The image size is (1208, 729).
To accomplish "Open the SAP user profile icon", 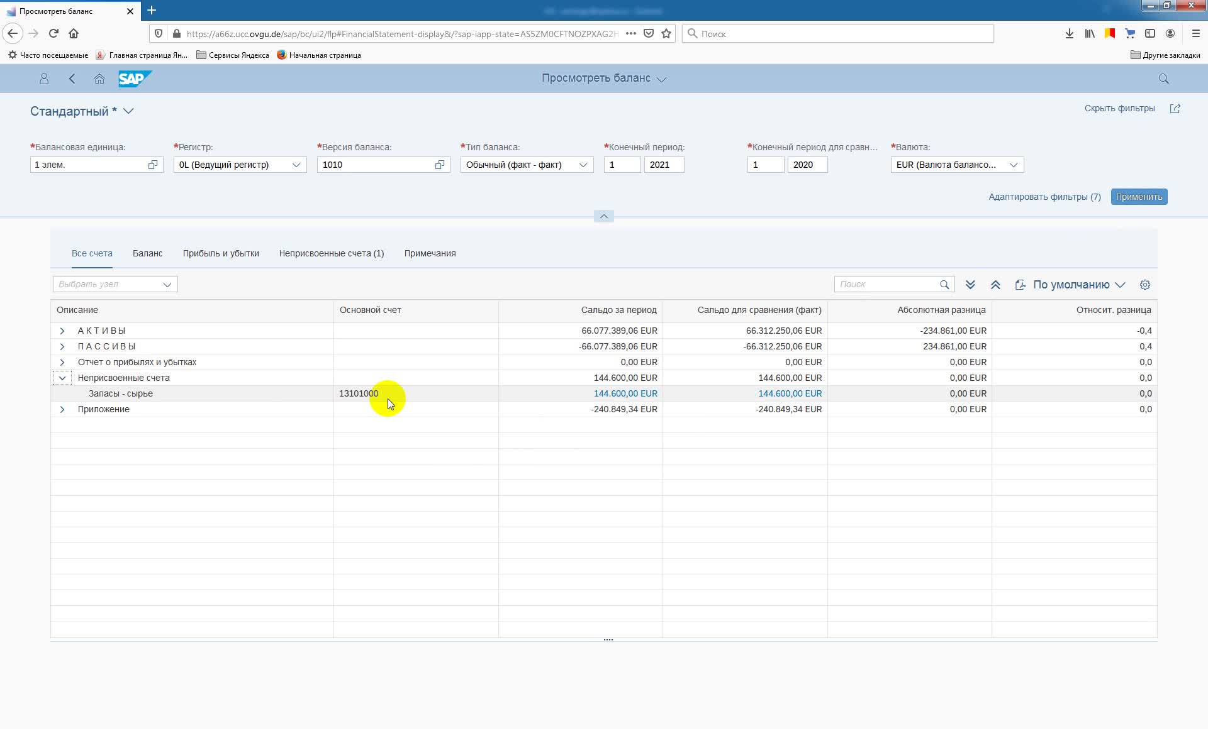I will (x=44, y=79).
